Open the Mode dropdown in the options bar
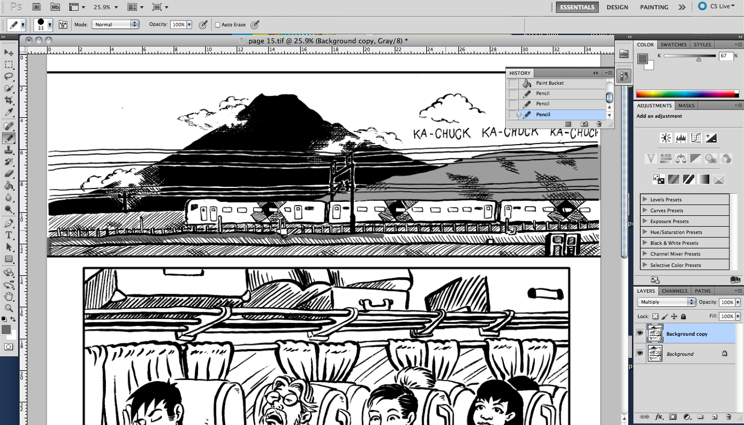 coord(115,24)
